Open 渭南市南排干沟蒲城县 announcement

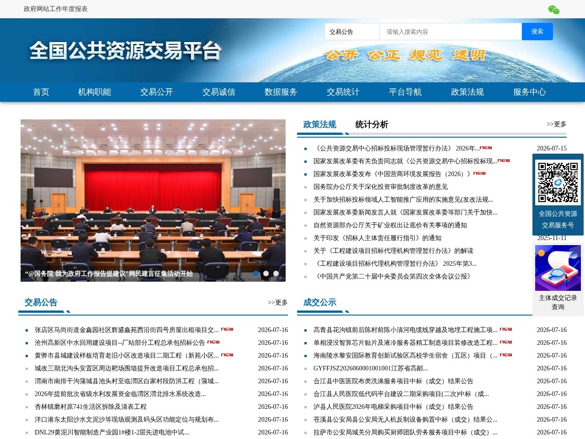(x=127, y=381)
